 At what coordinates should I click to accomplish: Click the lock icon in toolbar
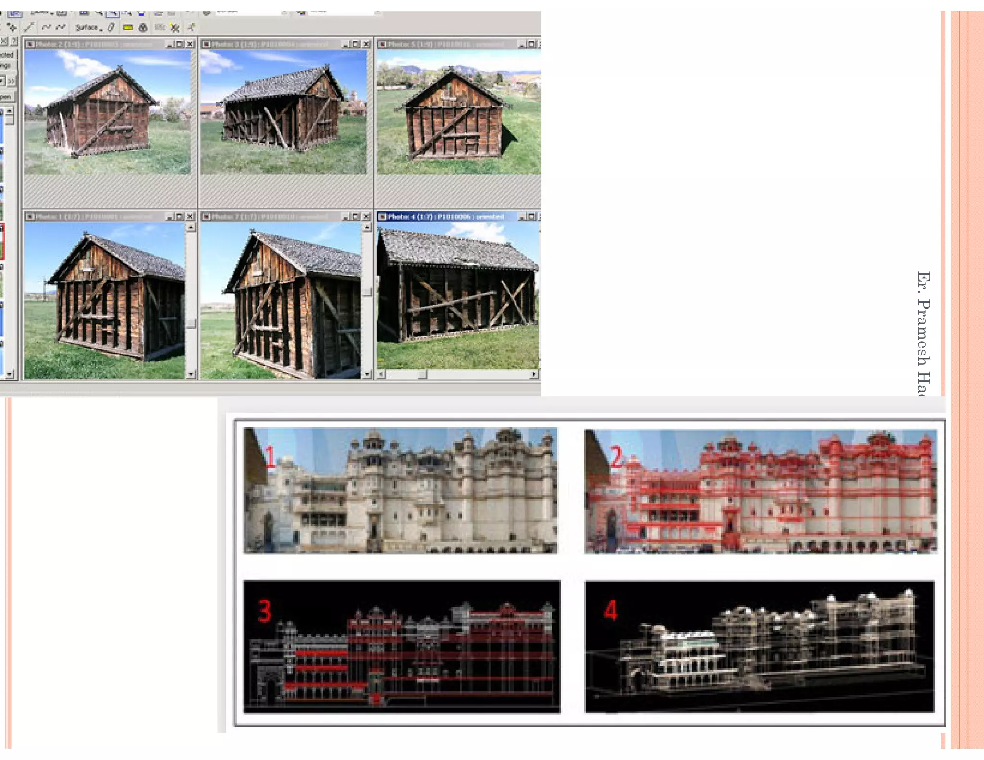click(143, 28)
